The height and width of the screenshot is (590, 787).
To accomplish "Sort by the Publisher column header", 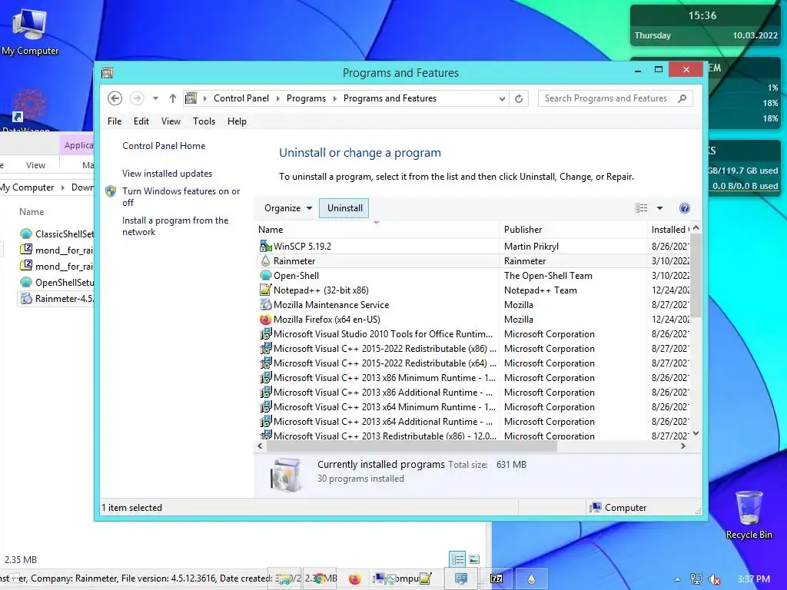I will tap(573, 229).
